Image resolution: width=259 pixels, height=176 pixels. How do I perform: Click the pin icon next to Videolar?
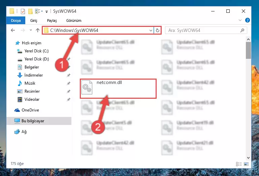pos(69,99)
